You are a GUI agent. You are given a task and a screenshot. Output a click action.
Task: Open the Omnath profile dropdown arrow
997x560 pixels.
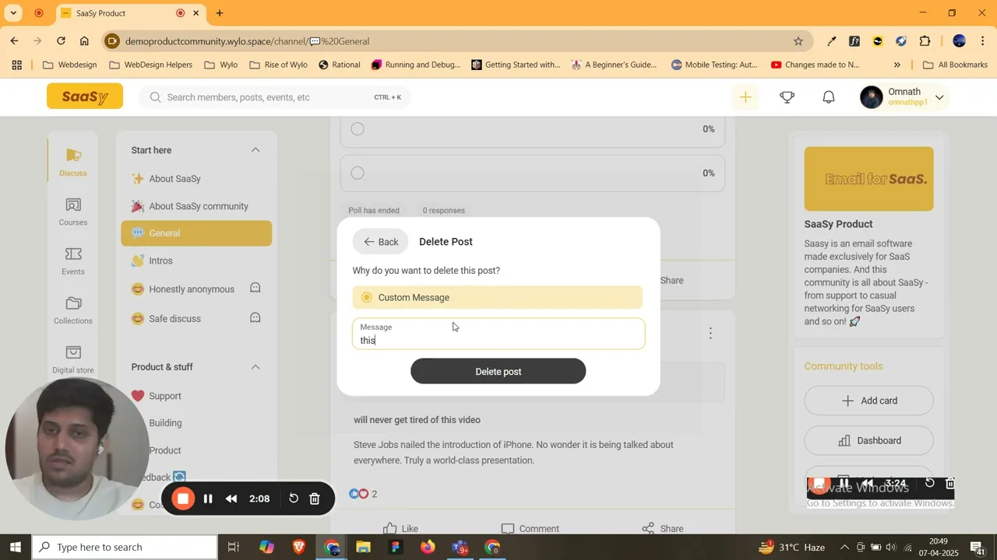tap(939, 97)
